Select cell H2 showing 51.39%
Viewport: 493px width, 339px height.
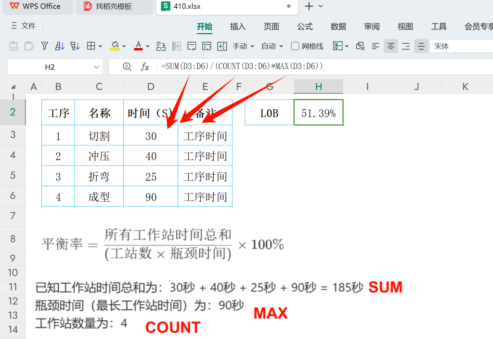click(x=319, y=113)
